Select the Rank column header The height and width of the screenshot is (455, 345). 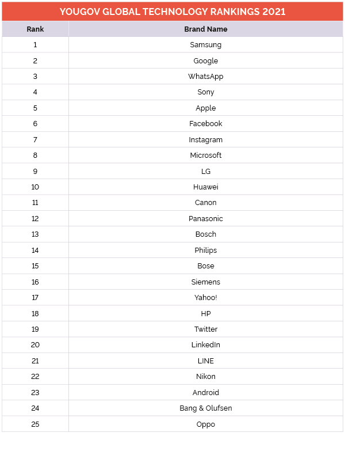coord(35,29)
